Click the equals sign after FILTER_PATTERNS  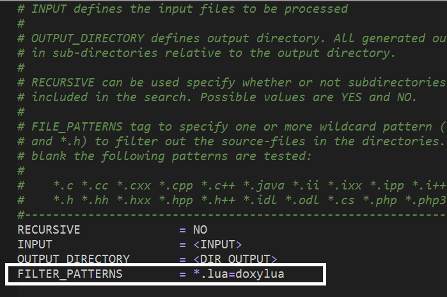click(x=182, y=275)
